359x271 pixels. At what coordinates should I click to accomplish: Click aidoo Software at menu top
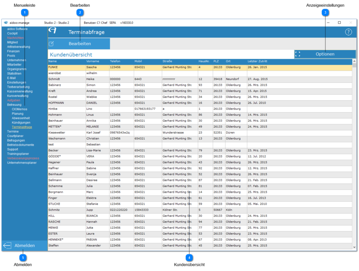point(17,29)
